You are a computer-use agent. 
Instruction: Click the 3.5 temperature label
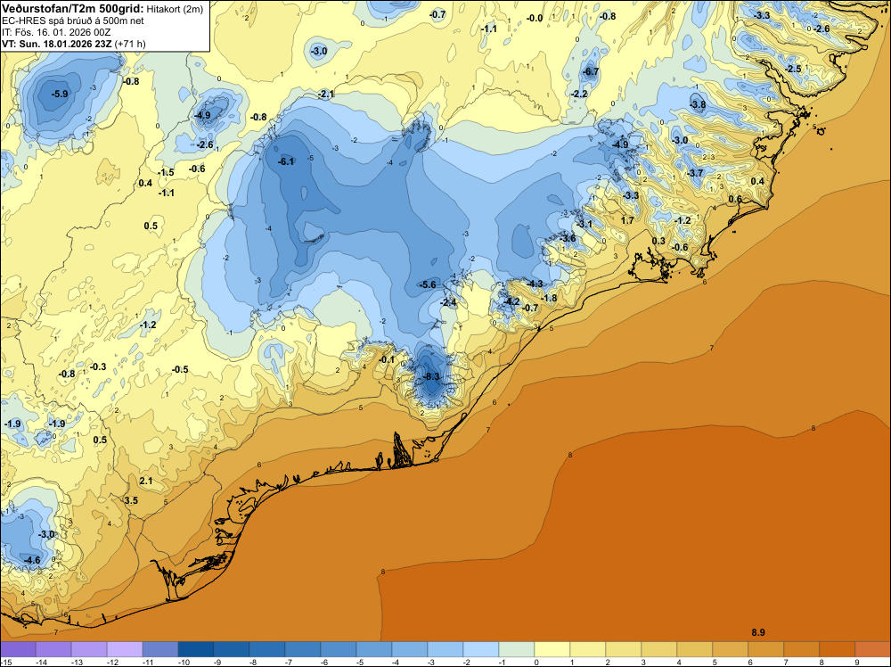(x=131, y=500)
